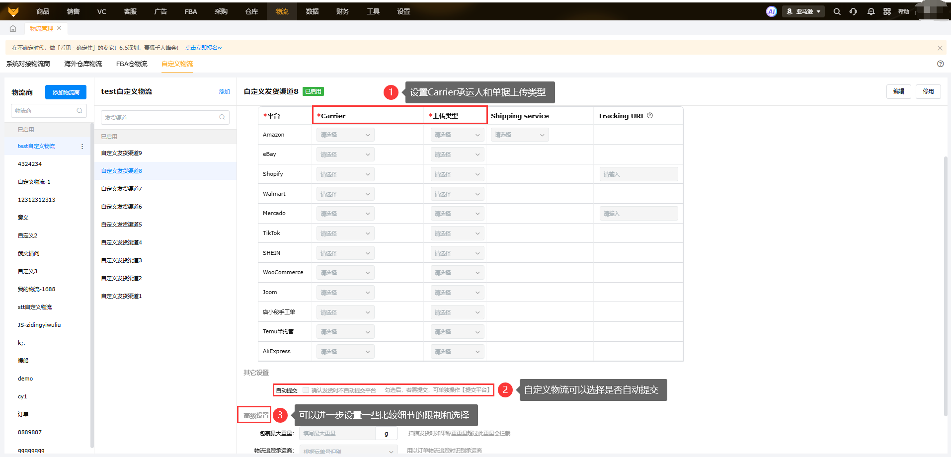The image size is (951, 457).
Task: Open customer support headset icon
Action: (x=853, y=11)
